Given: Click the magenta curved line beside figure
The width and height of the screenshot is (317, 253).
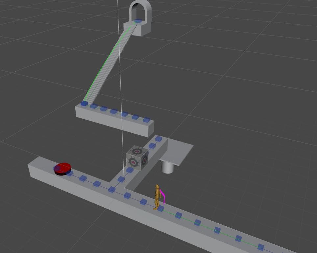Looking at the screenshot, I should 162,196.
